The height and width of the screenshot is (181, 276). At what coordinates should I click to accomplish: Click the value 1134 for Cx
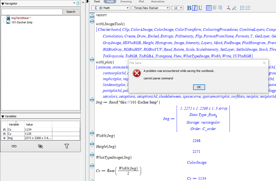coord(28,130)
